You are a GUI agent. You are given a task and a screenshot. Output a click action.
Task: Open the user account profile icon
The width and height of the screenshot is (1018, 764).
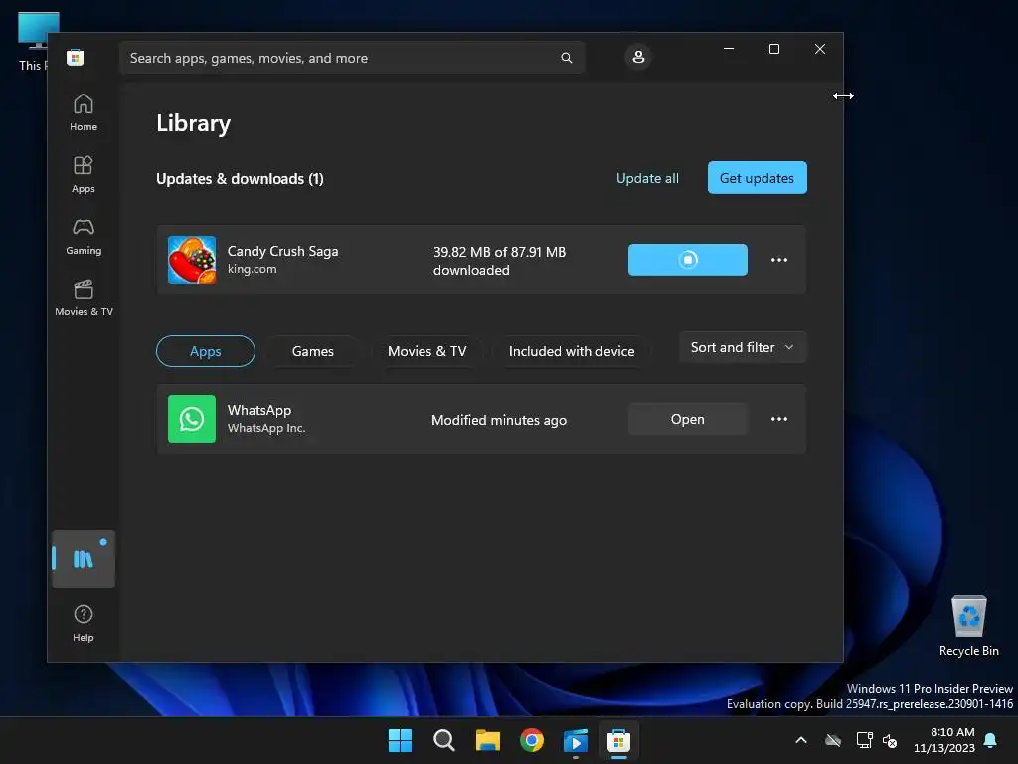pos(638,57)
